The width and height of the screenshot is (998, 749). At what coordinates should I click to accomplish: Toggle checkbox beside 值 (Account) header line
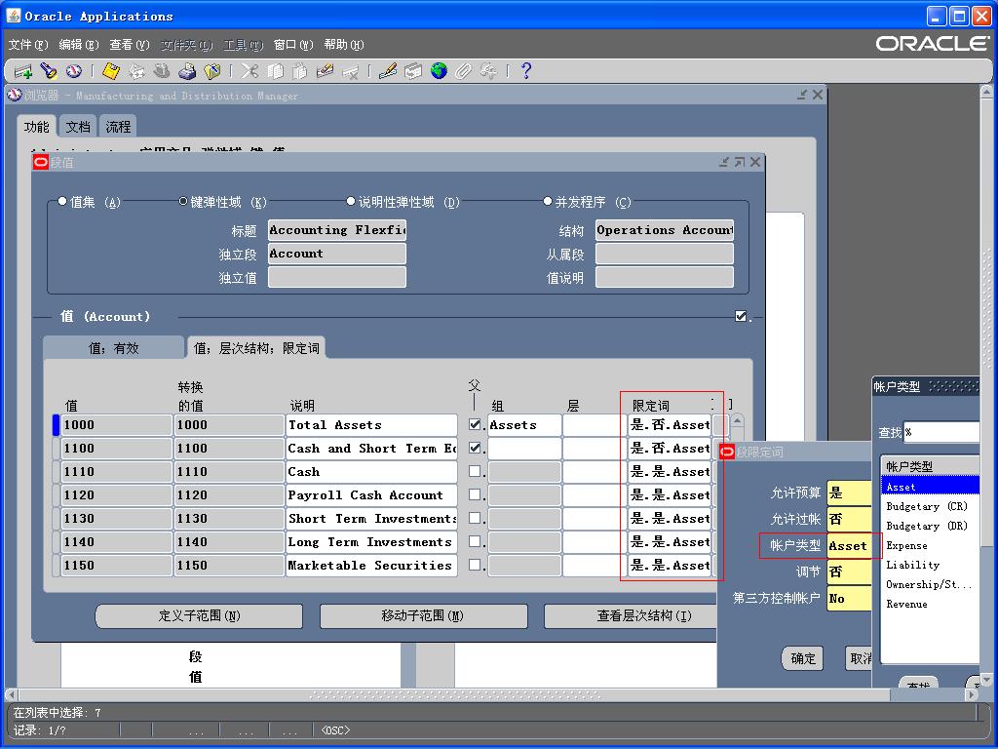[x=741, y=316]
